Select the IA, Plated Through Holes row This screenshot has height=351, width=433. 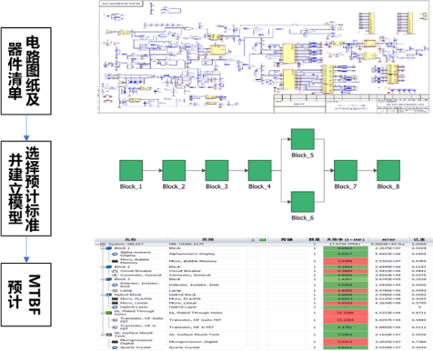point(264,313)
